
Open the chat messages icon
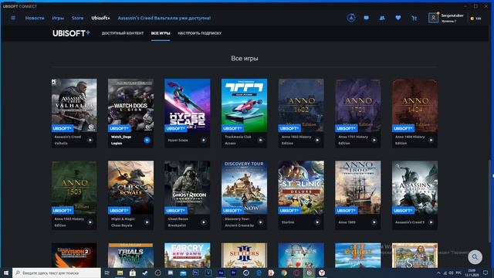point(366,18)
